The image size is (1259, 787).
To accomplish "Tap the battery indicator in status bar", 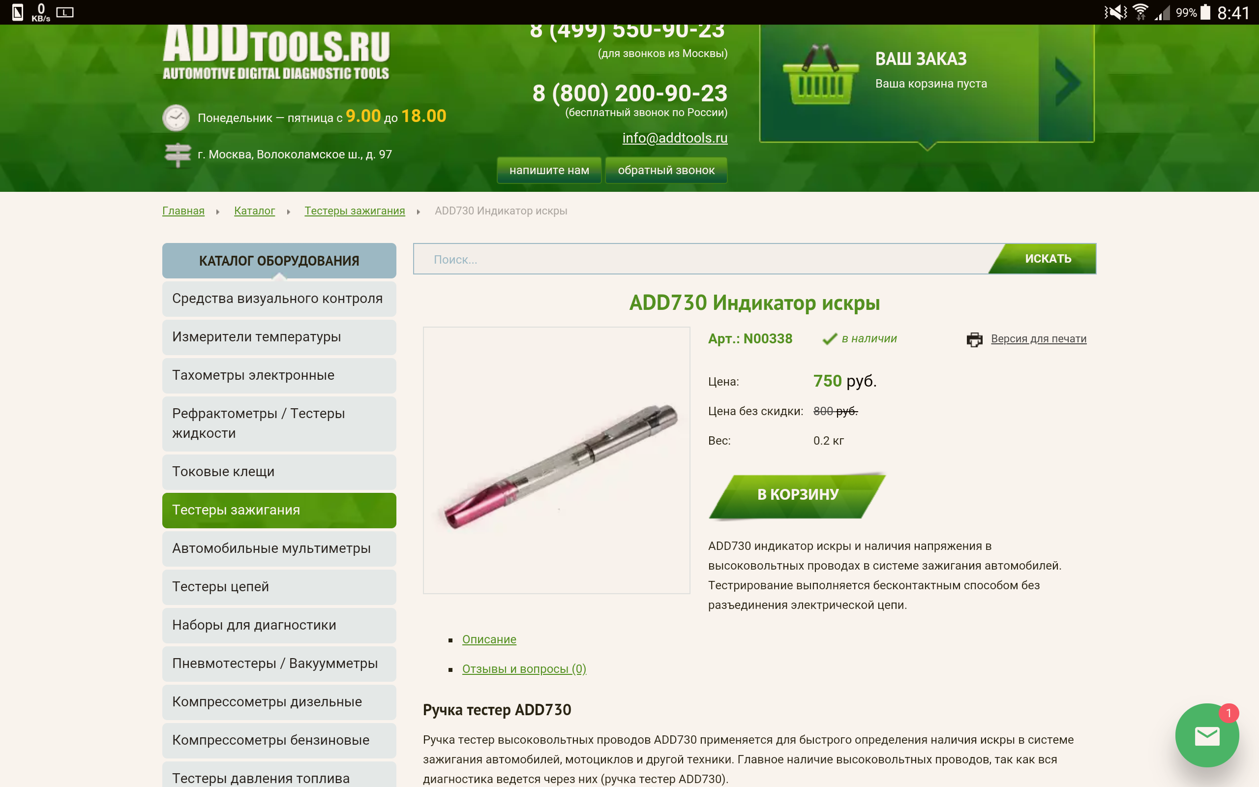I will (x=1205, y=12).
